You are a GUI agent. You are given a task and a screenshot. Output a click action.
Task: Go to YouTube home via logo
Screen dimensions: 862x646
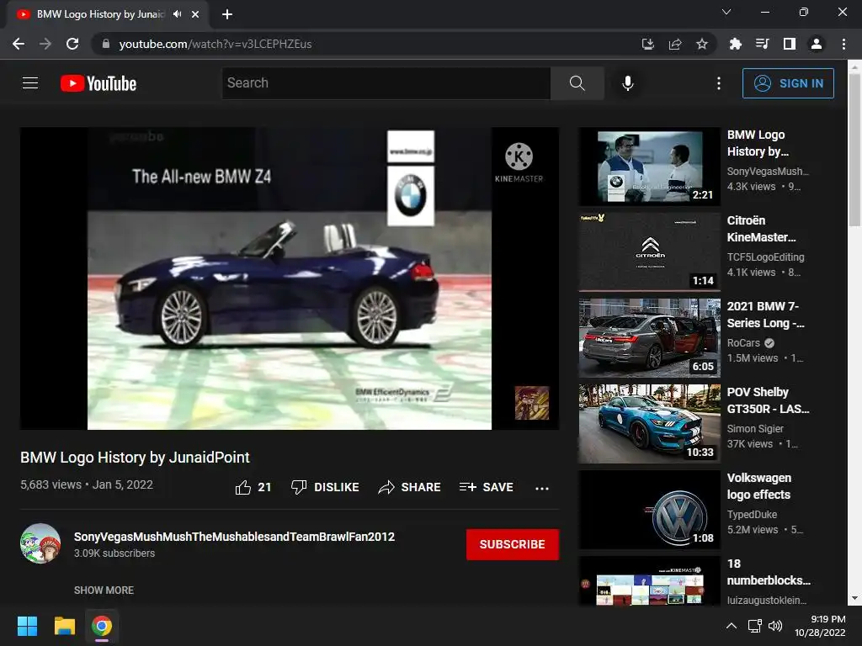click(x=98, y=83)
